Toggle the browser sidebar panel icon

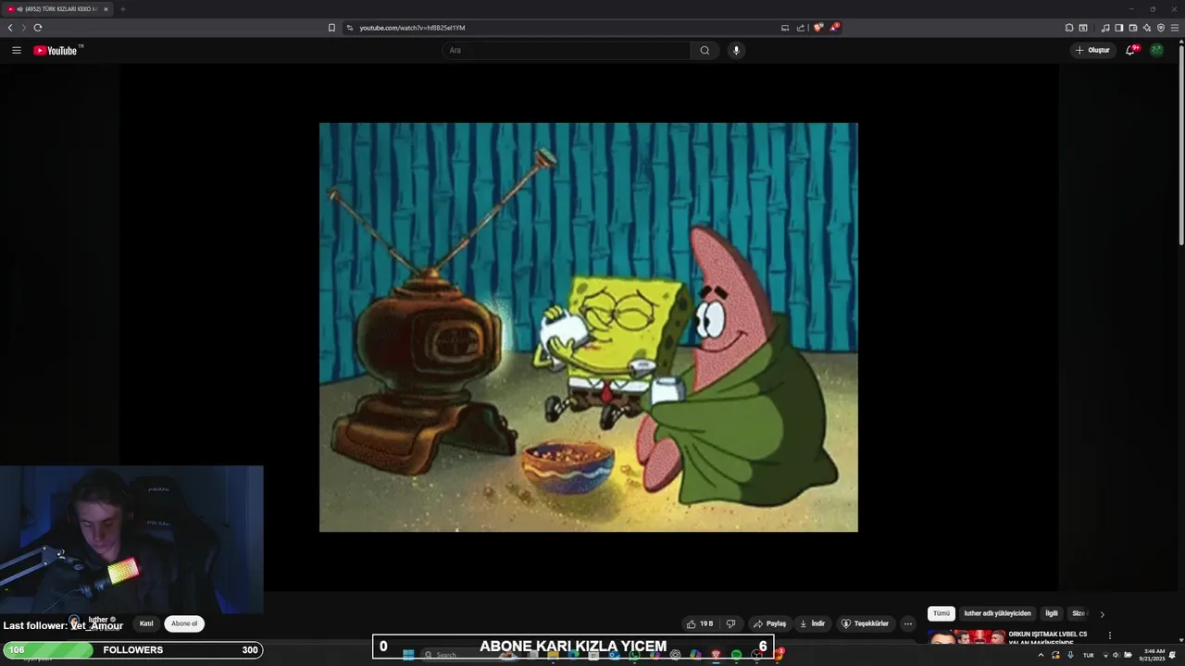point(1119,28)
